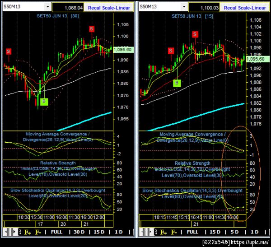Screen dimensions: 271x247
Task: Click the Relative Strength Index label on the left chart
Action: [x=58, y=169]
